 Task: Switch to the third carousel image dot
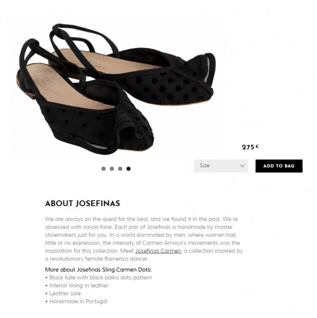pos(120,168)
